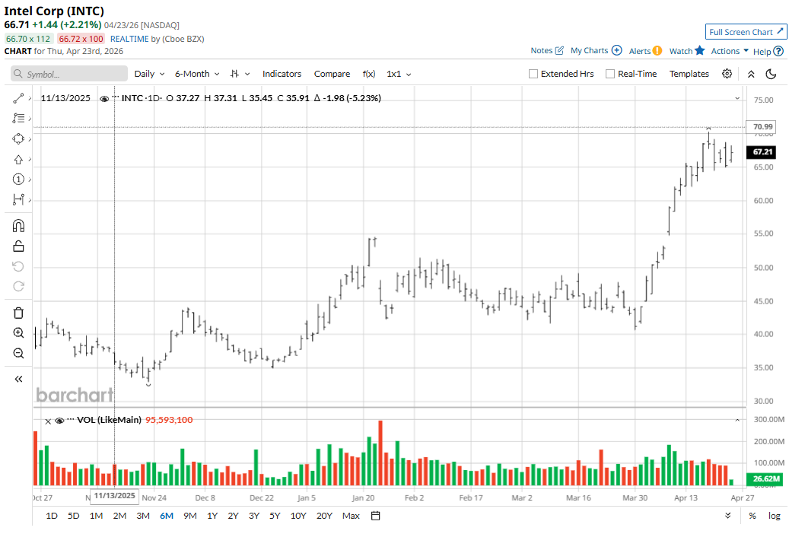
Task: Select the 9M time range
Action: (190, 516)
